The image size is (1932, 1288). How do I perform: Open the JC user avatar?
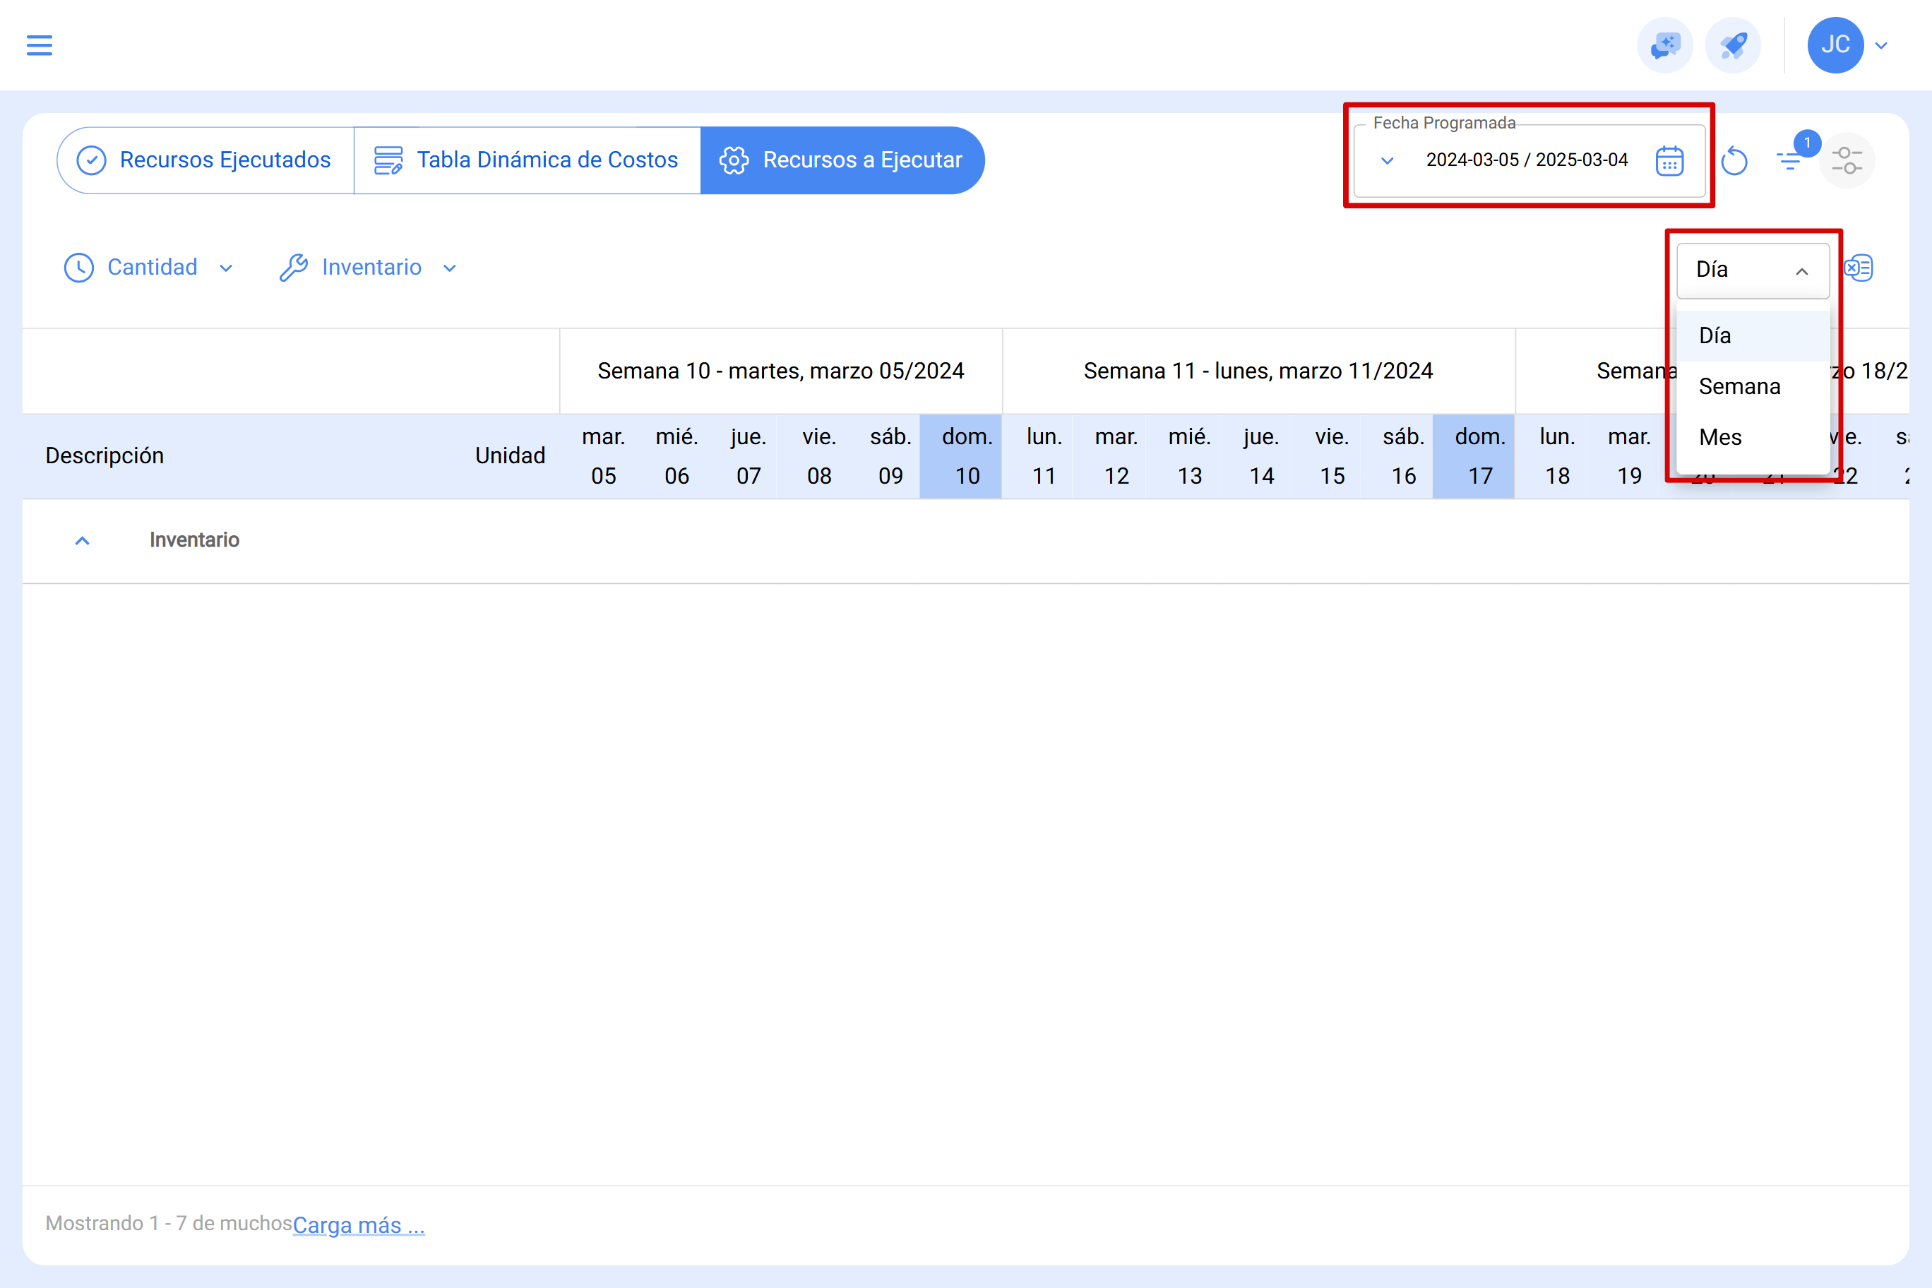pos(1835,45)
